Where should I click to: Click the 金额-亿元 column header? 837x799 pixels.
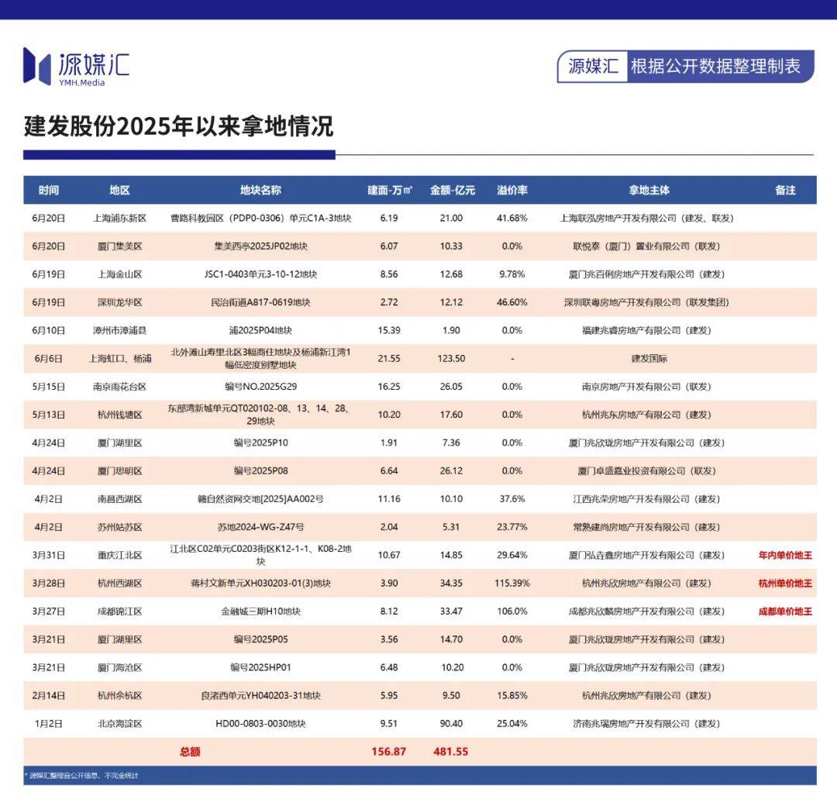click(x=452, y=190)
